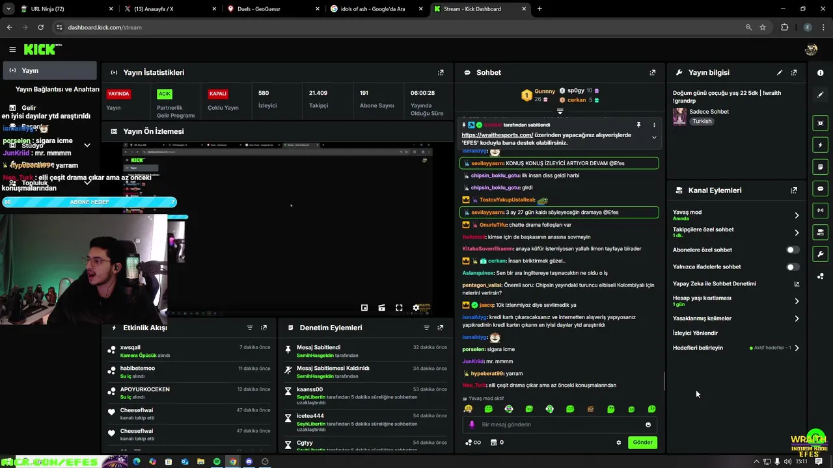Filter the Denetim Eylemleri list
833x468 pixels.
pyautogui.click(x=427, y=328)
